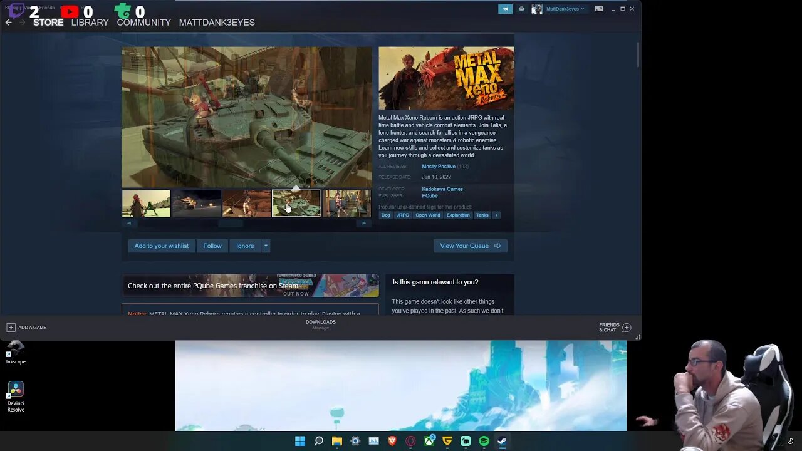This screenshot has width=802, height=451.
Task: Open the Windows Start menu
Action: (300, 441)
